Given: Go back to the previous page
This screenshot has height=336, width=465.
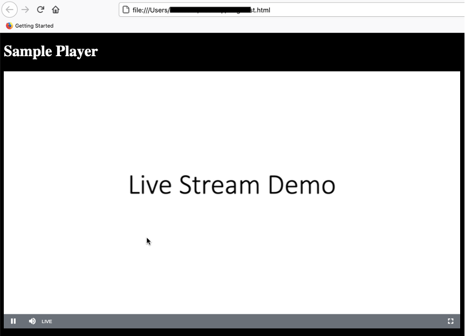Looking at the screenshot, I should pos(9,9).
